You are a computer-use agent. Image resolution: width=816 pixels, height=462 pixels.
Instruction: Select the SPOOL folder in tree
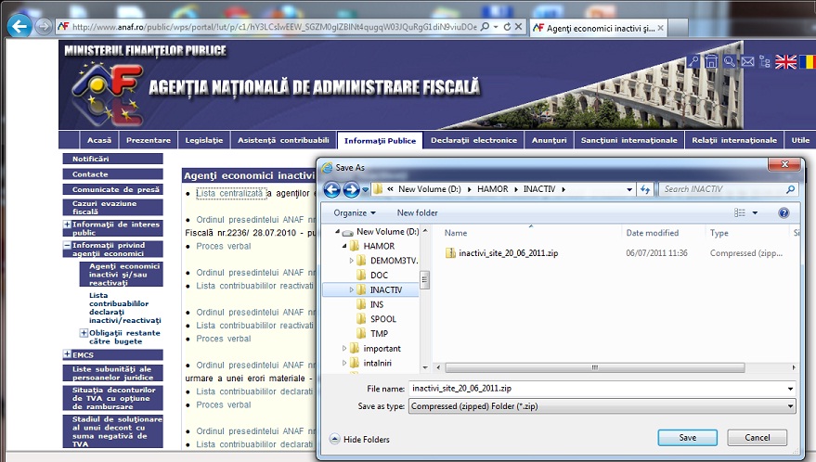[383, 319]
